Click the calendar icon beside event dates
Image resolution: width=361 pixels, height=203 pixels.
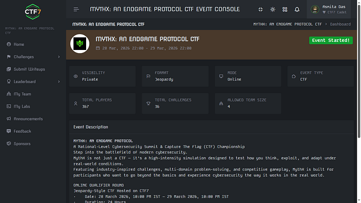[98, 48]
